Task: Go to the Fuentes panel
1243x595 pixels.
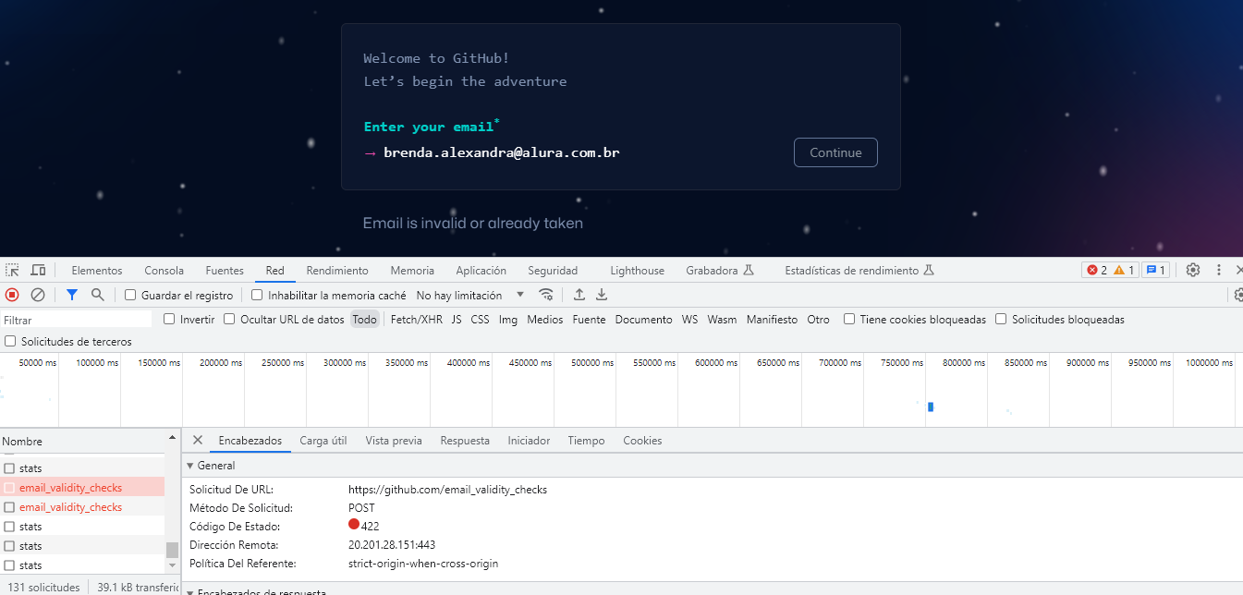Action: pyautogui.click(x=225, y=271)
